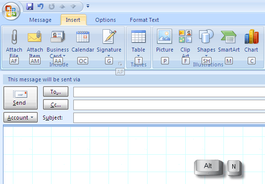Click the Next Item down arrow
The image size is (265, 184).
[x=73, y=6]
